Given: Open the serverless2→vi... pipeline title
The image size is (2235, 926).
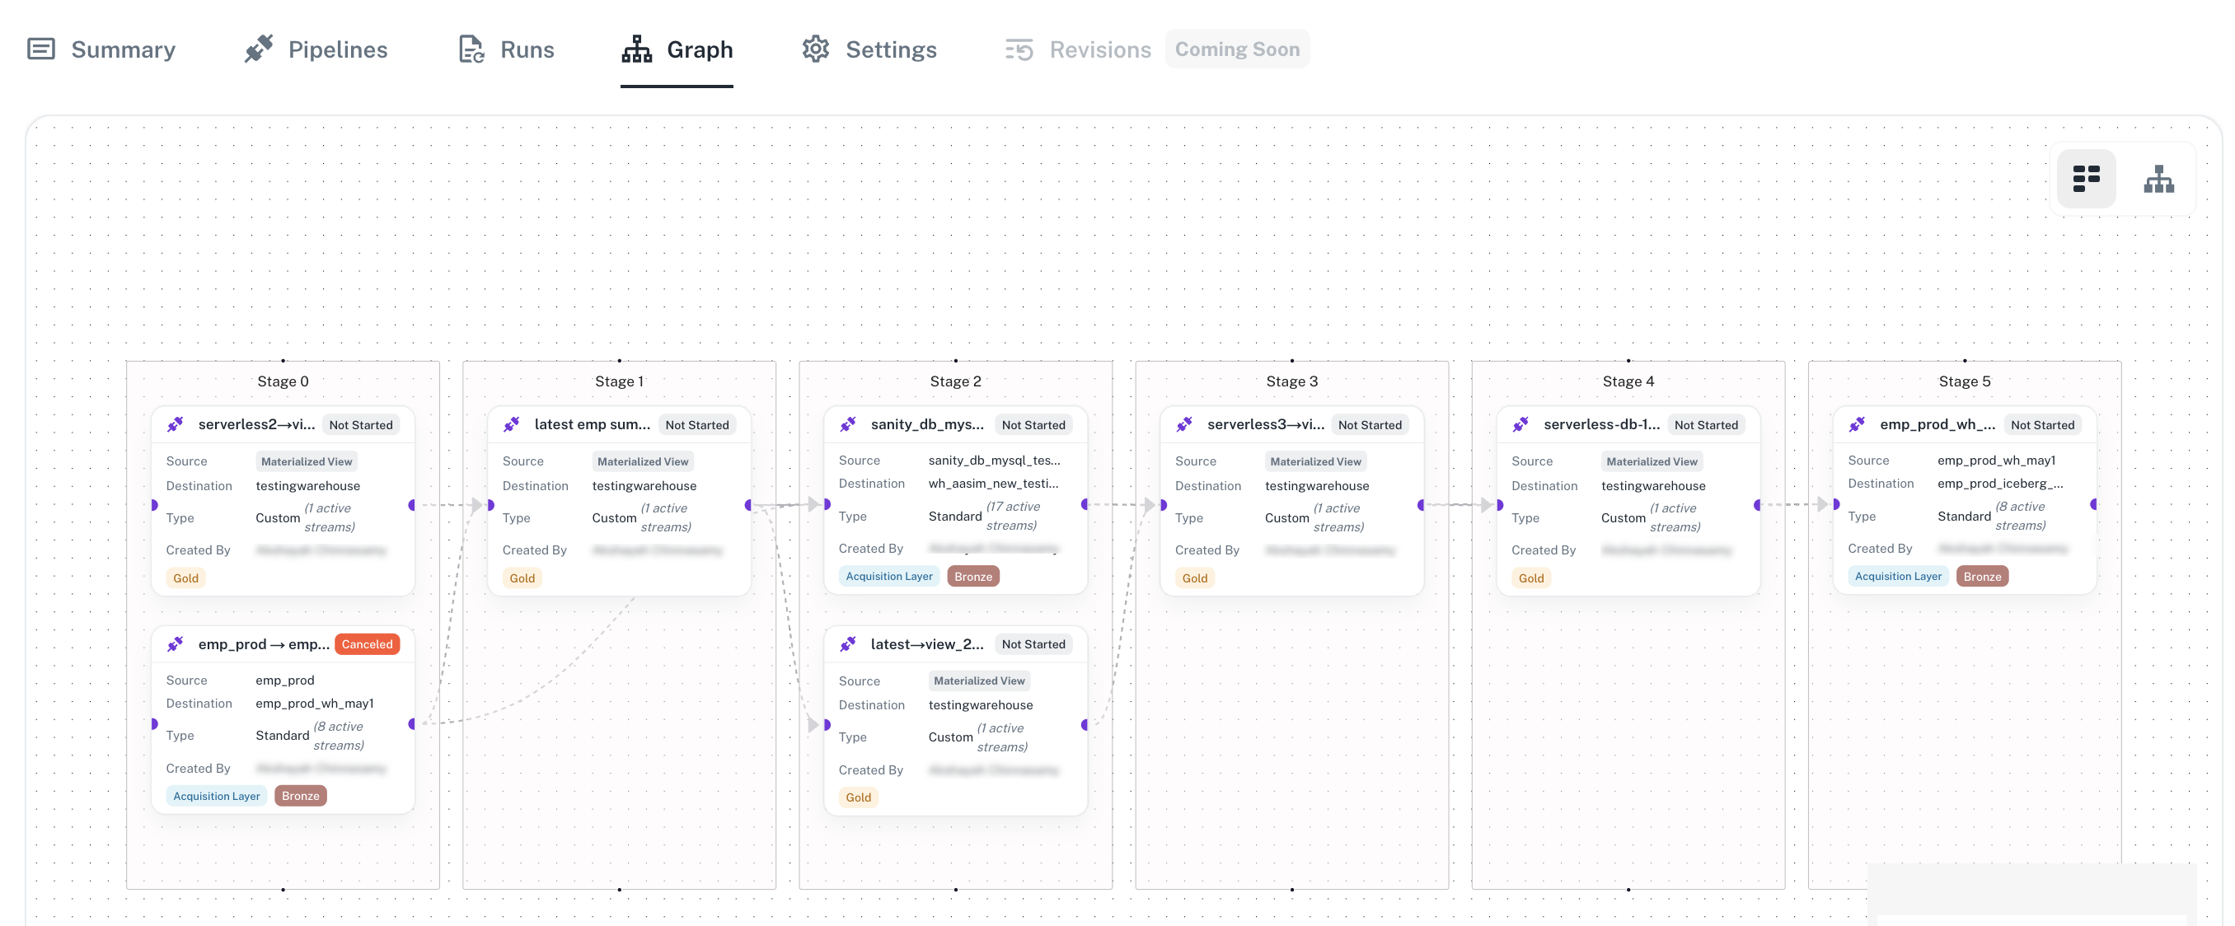Looking at the screenshot, I should pos(257,424).
